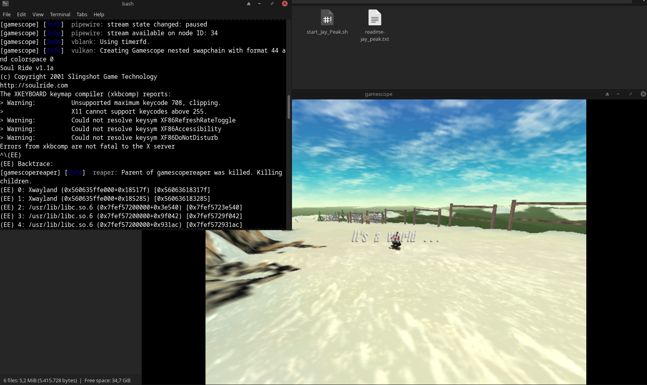
Task: Click the XF86DoNotDisturb warning line
Action: click(109, 137)
